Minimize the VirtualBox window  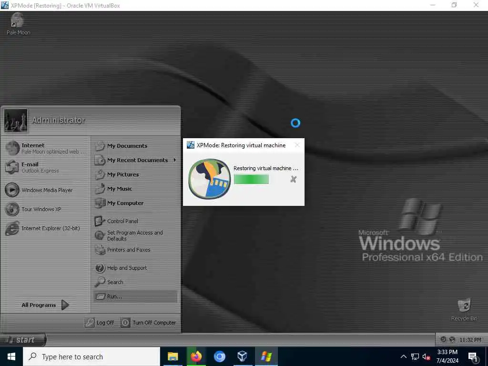(432, 5)
